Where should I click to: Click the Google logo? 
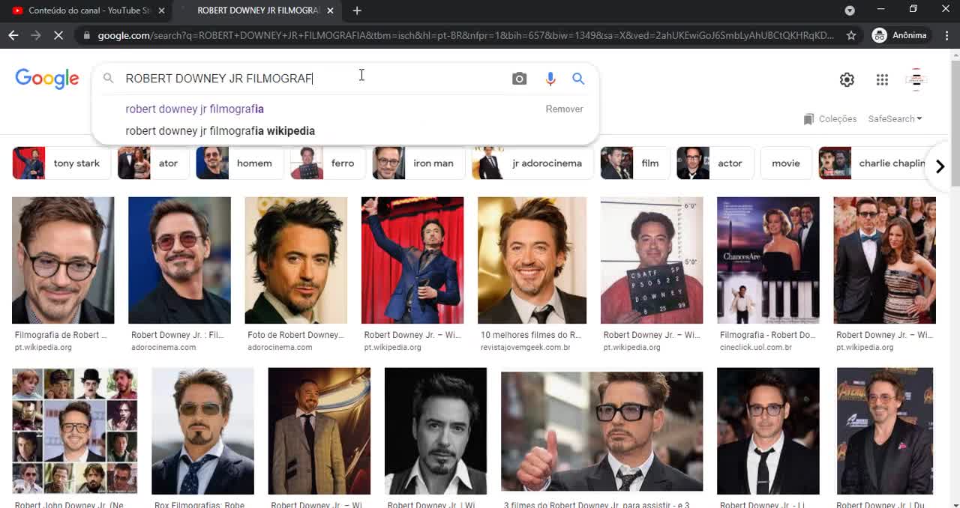[x=46, y=79]
